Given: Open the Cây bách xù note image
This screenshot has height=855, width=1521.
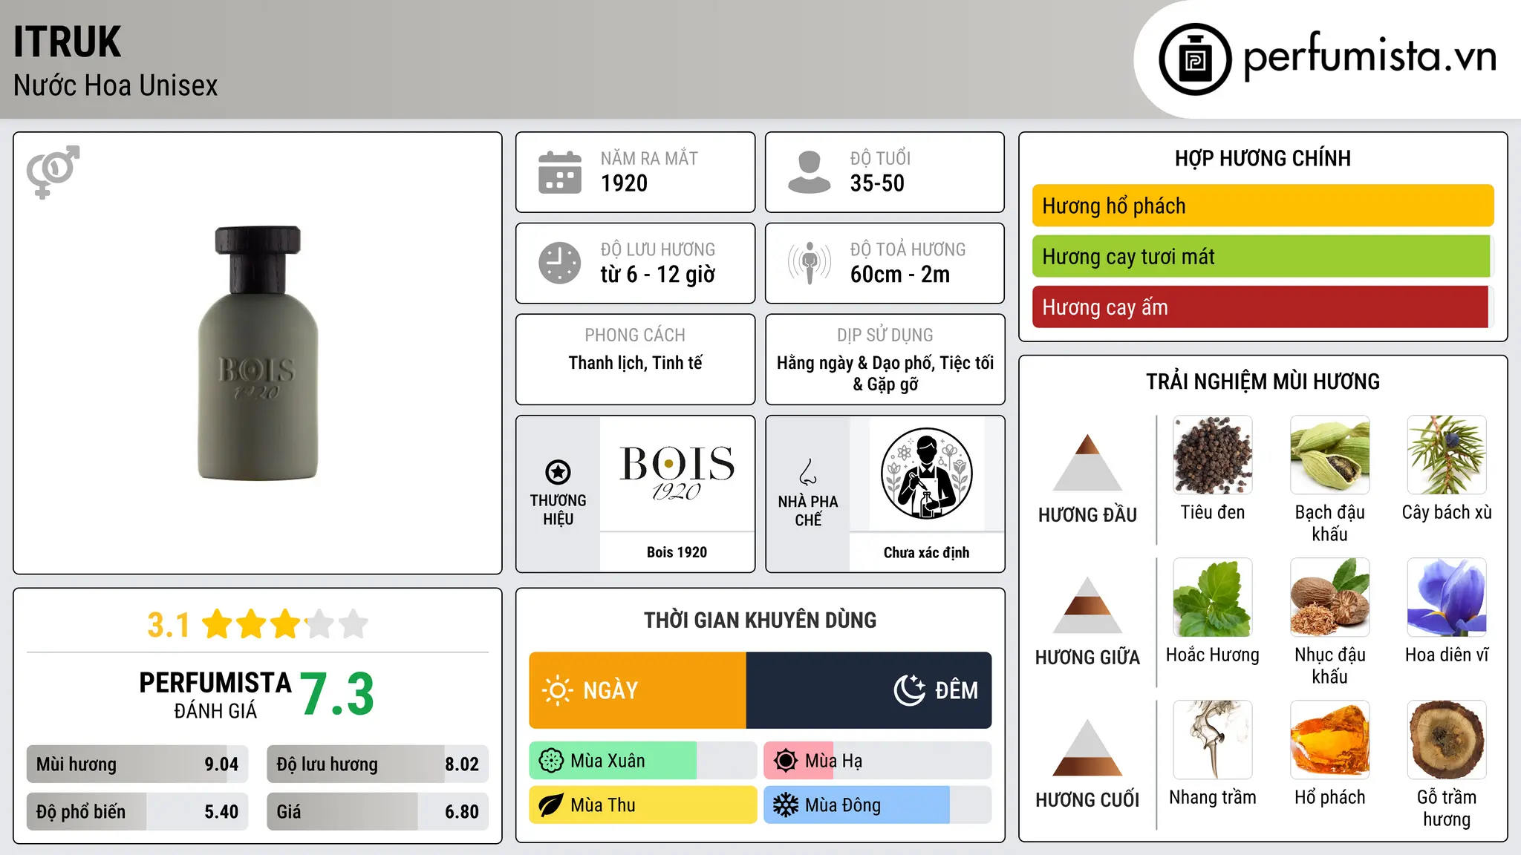Looking at the screenshot, I should point(1447,455).
